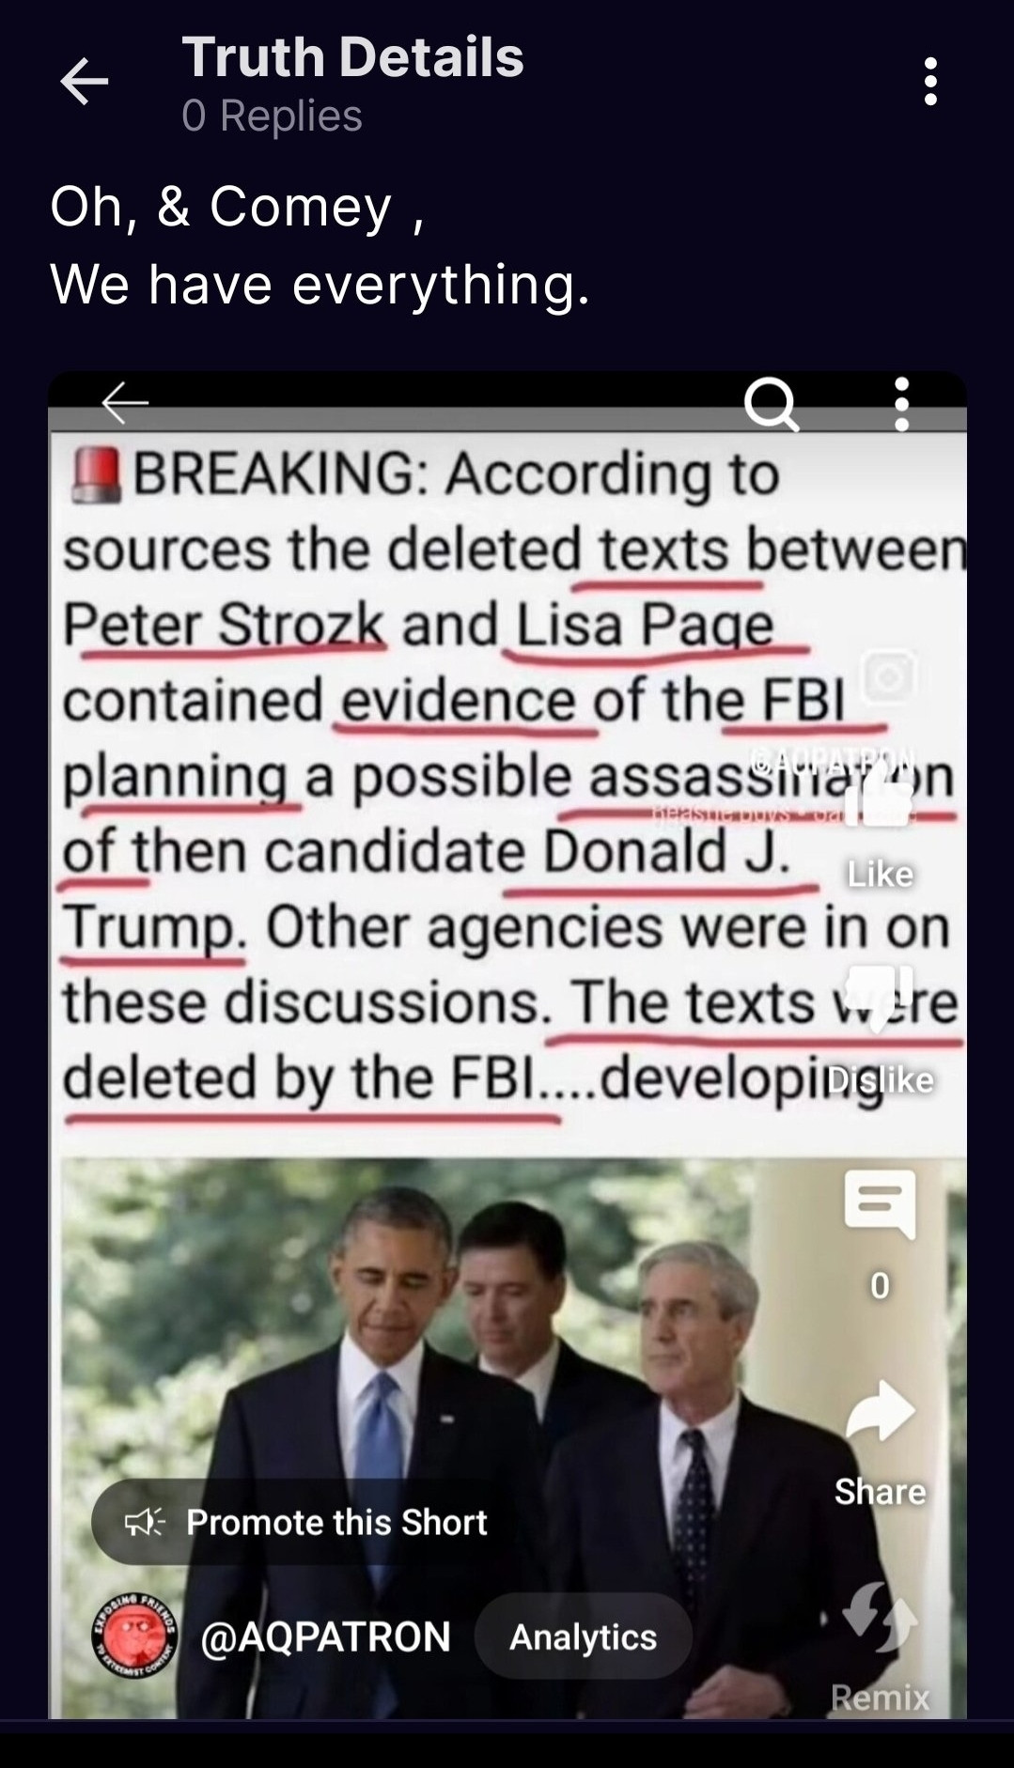
Task: Dislike the Short with the thumbs-down icon
Action: click(880, 998)
